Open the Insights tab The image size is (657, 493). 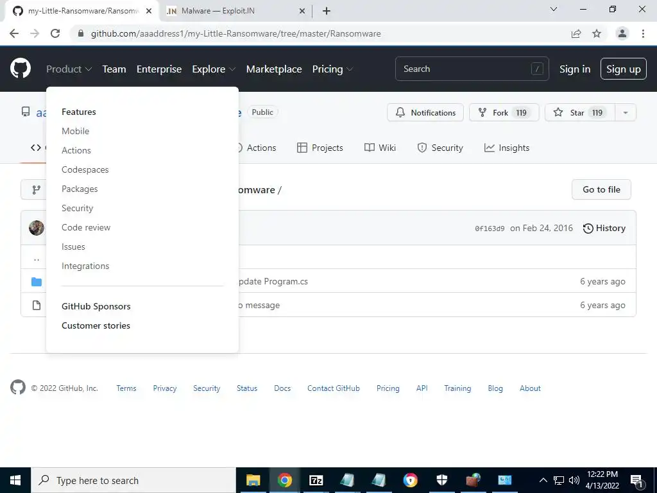(x=507, y=148)
